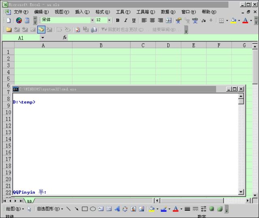Open the Arrow Style options

pos(203,209)
